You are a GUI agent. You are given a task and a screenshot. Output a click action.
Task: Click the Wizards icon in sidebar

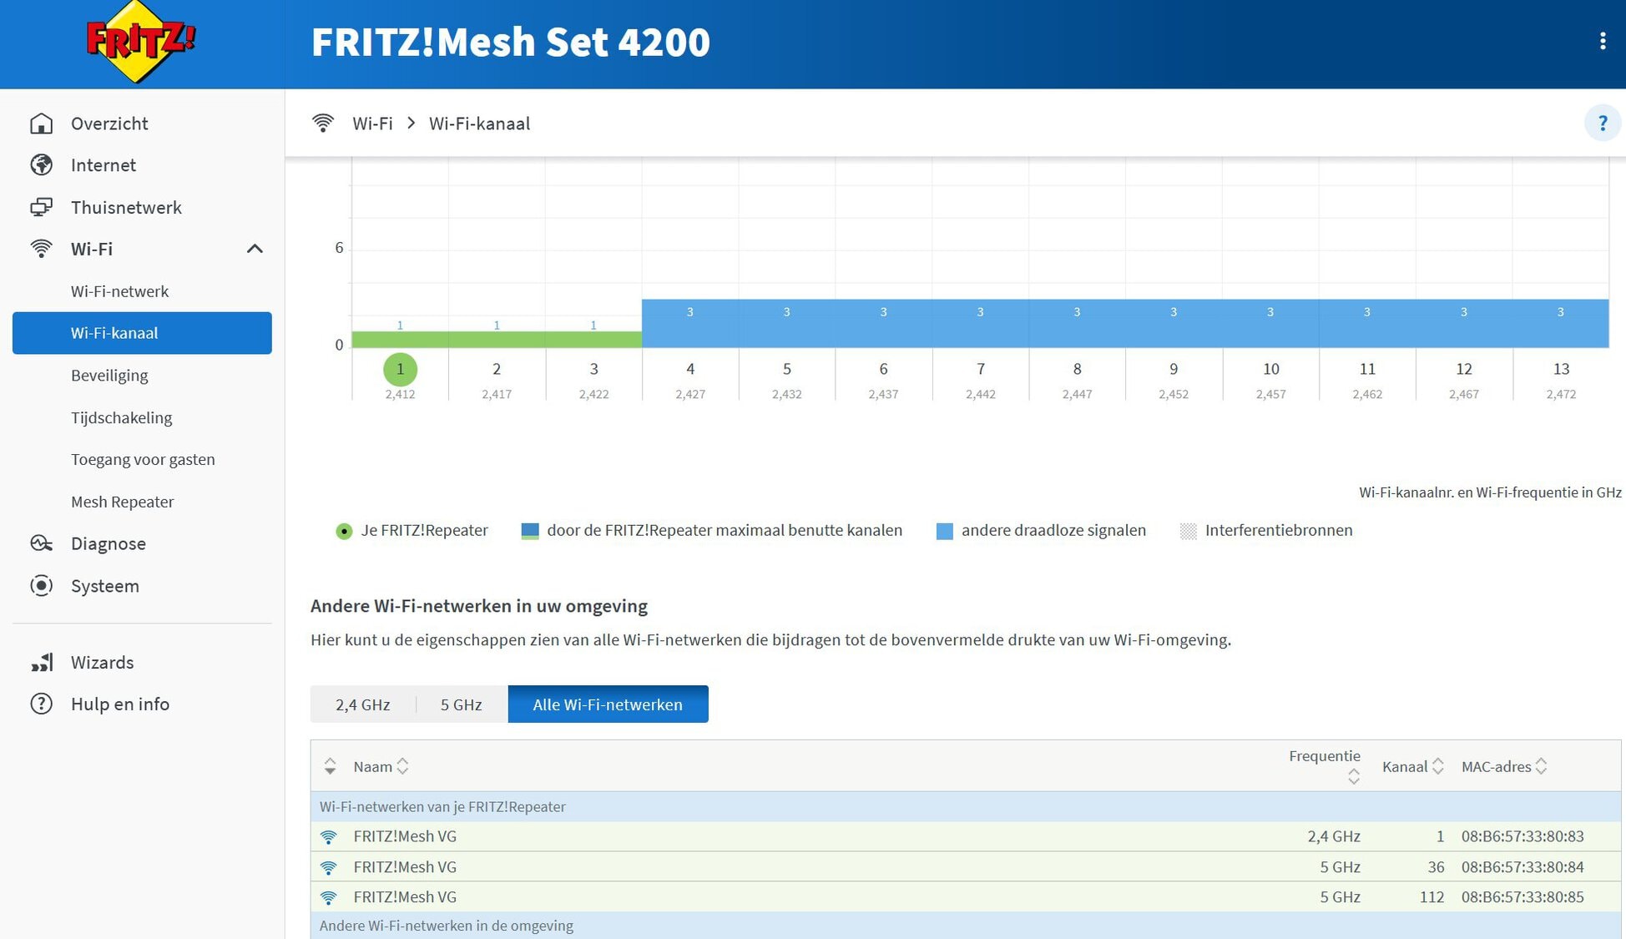pyautogui.click(x=41, y=662)
